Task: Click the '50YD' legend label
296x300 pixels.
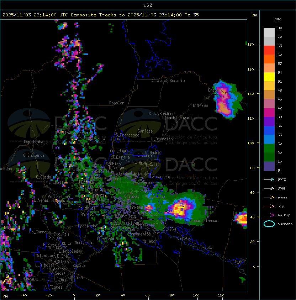Action: 282,180
